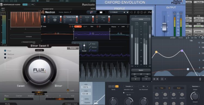This screenshot has width=204, height=105.
Task: Add a new module with the plus tile
Action: tap(119, 19)
